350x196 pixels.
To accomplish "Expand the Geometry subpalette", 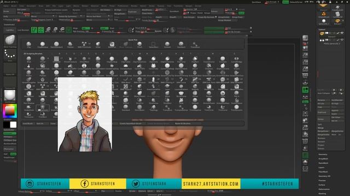I will coord(323,155).
